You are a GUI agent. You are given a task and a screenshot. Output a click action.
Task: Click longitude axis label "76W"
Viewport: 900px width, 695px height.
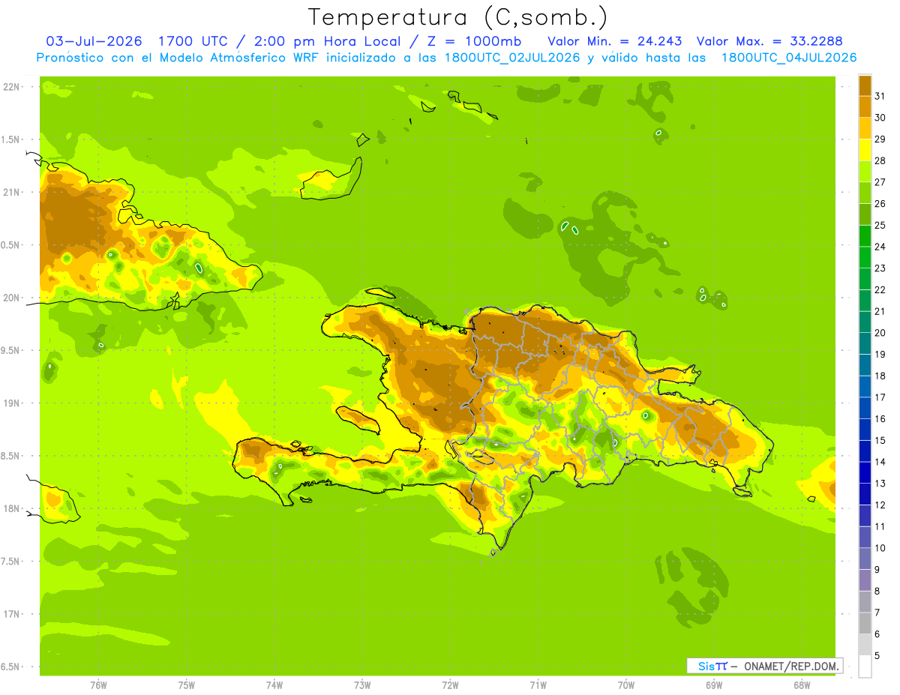pos(98,685)
